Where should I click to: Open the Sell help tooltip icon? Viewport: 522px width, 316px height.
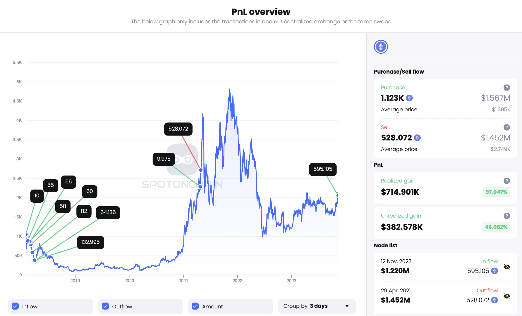(x=506, y=127)
